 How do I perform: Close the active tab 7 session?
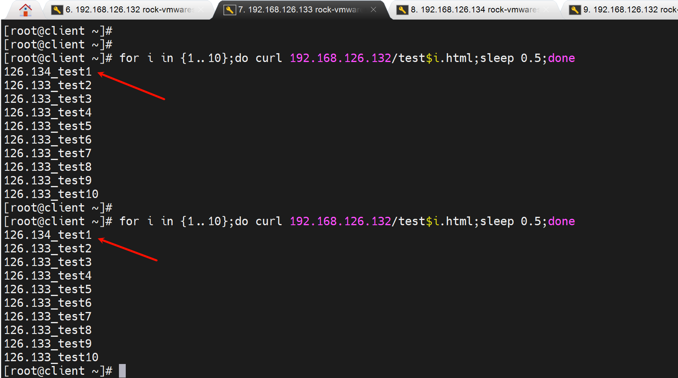tap(373, 10)
